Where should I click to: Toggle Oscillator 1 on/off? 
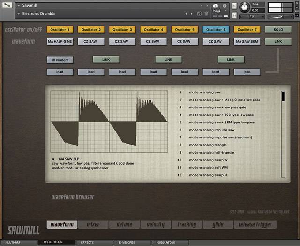pos(60,30)
